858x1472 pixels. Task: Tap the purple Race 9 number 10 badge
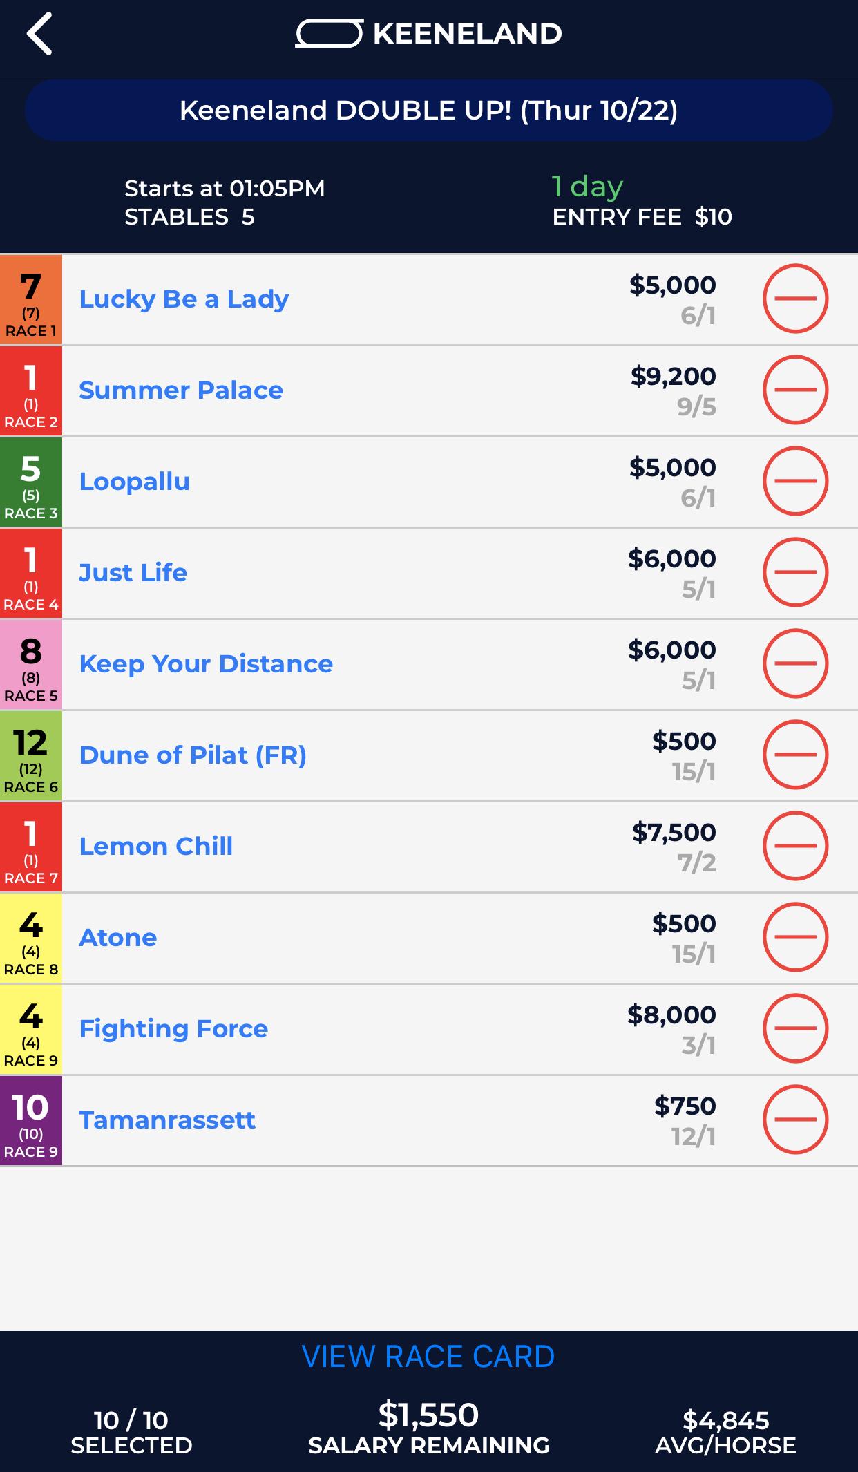31,1120
